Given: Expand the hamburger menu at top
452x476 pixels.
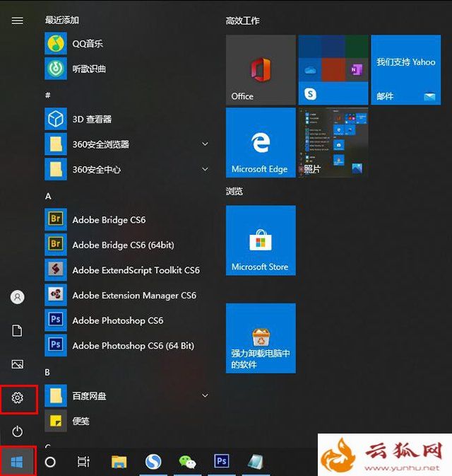Looking at the screenshot, I should (17, 21).
